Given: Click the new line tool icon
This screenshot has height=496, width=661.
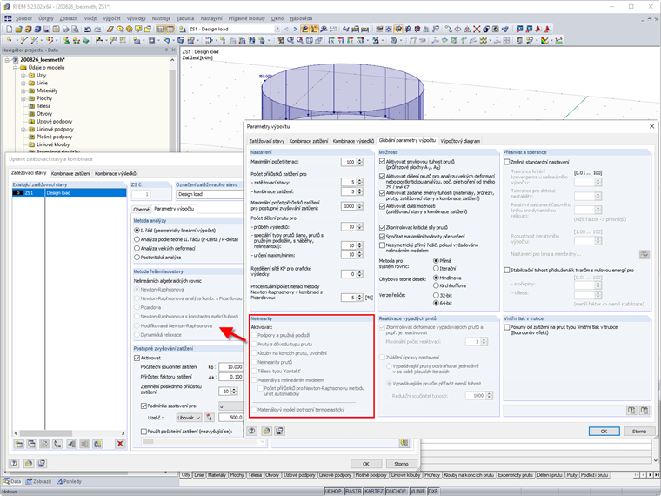Looking at the screenshot, I should coord(23,41).
